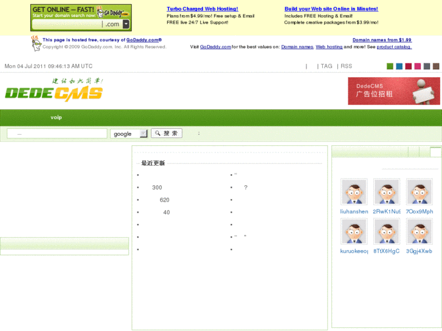The height and width of the screenshot is (331, 442).
Task: Select the blue theme color swatch
Action: click(x=399, y=66)
